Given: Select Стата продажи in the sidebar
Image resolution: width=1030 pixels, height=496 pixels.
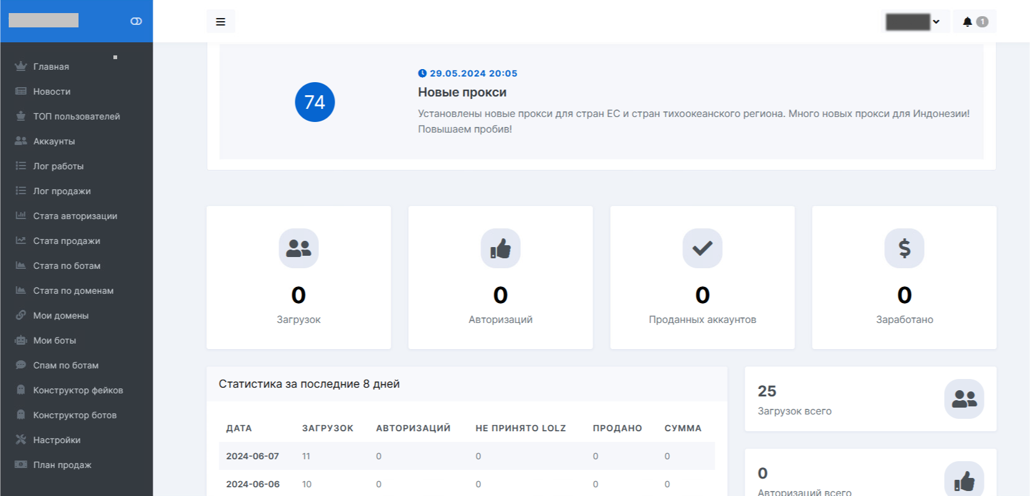Looking at the screenshot, I should pos(66,241).
